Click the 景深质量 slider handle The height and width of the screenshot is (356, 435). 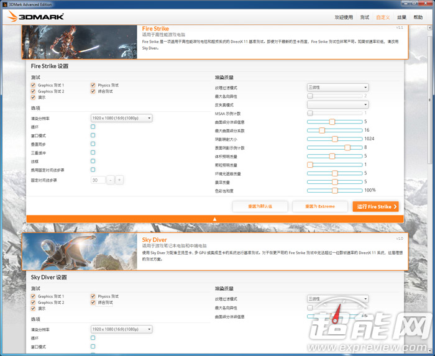[x=335, y=182]
